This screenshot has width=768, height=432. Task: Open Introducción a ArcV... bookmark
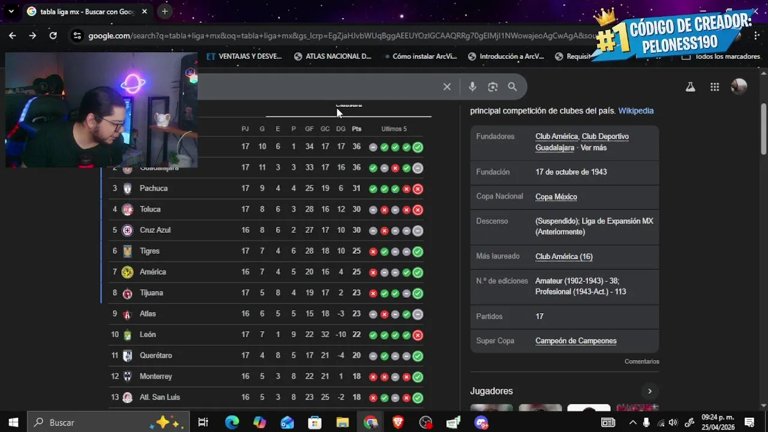click(506, 56)
